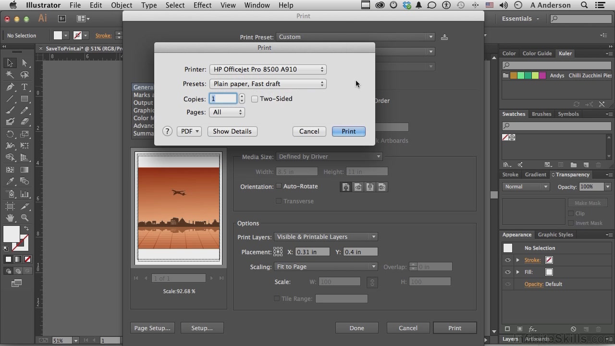615x346 pixels.
Task: Toggle visibility of the Stroke appearance row
Action: [508, 260]
